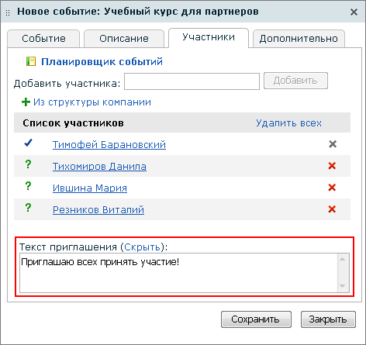Click the invitation textarea scroll down arrow
366x345 pixels.
coord(343,286)
